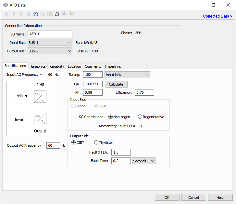Image resolution: width=236 pixels, height=204 pixels.
Task: Choose Non-regen SC contribution
Action: [110, 117]
